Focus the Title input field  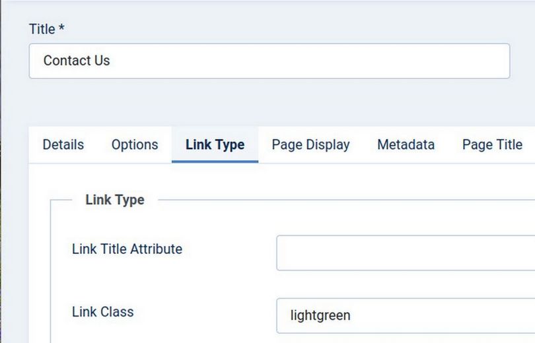click(269, 61)
